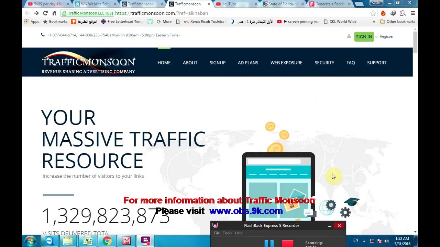The image size is (440, 247).
Task: Open Excel from the taskbar
Action: [x=88, y=241]
